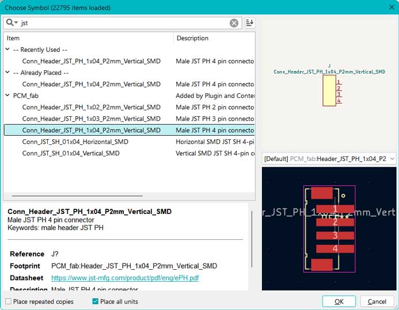Click the symbol preview rectangle

click(329, 90)
